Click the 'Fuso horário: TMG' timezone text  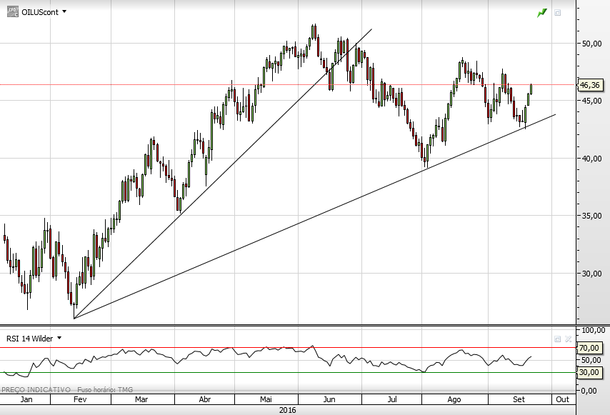(x=105, y=389)
